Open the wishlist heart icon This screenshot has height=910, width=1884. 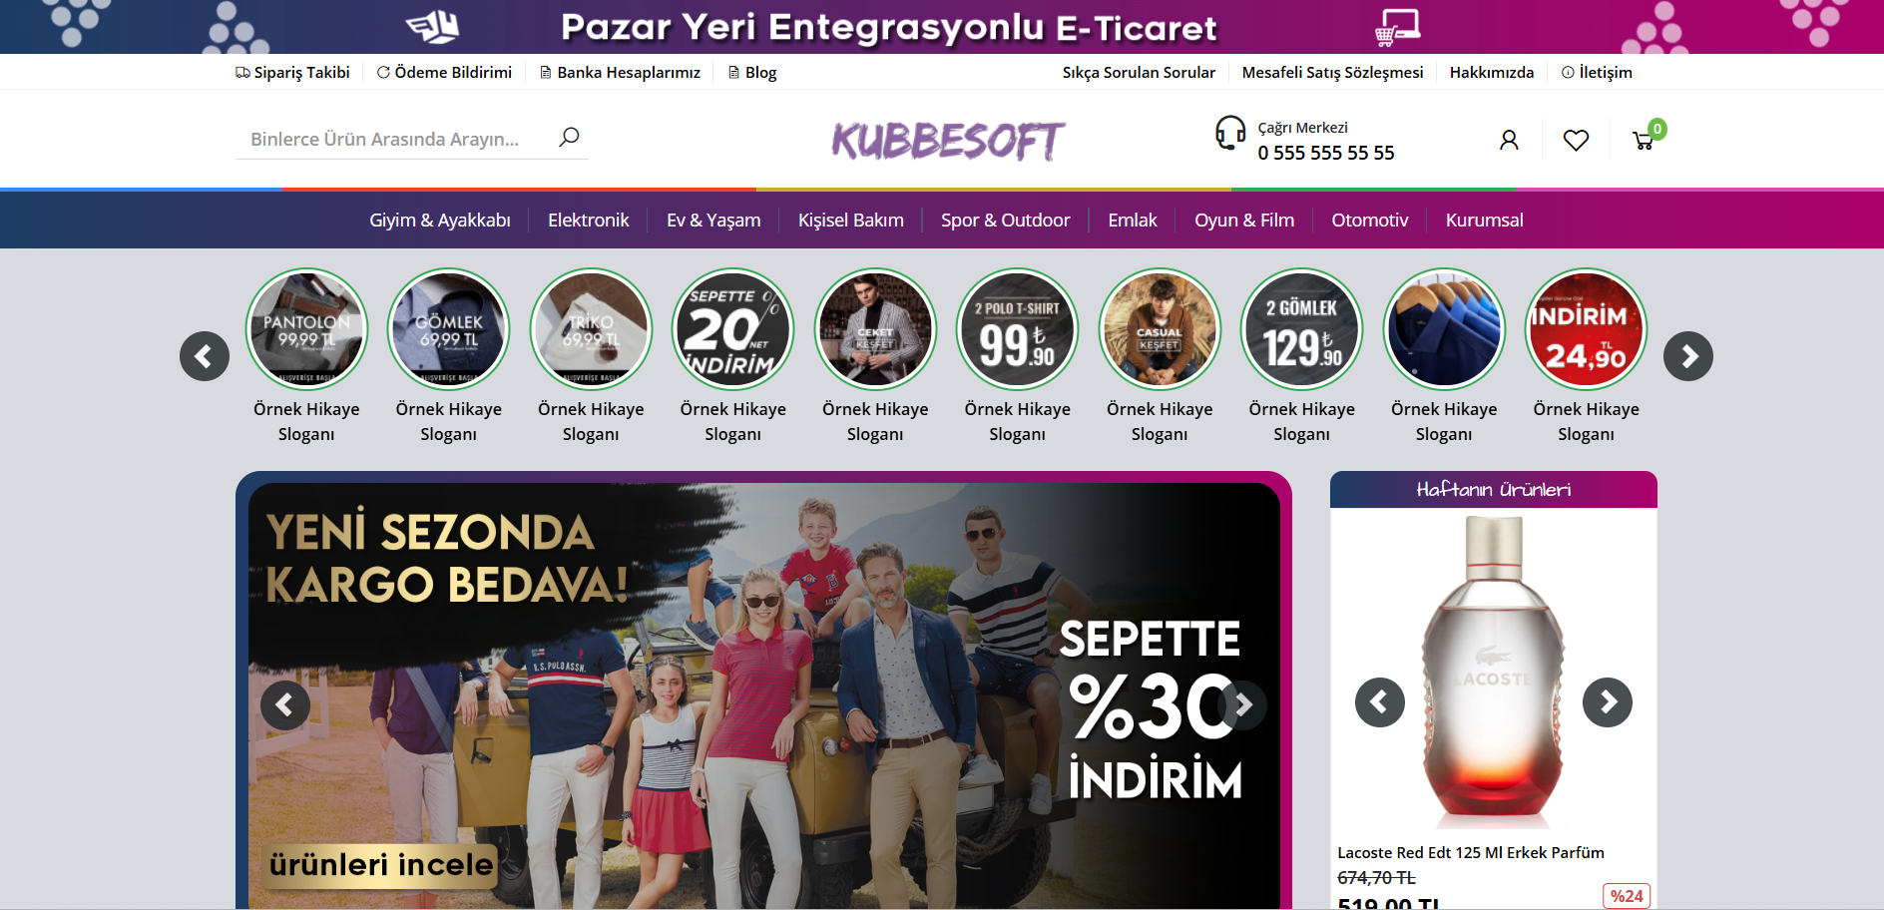[1576, 141]
